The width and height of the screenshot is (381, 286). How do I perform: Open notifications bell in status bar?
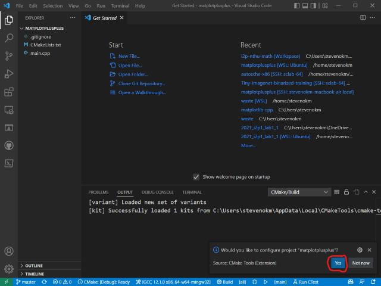click(x=373, y=282)
